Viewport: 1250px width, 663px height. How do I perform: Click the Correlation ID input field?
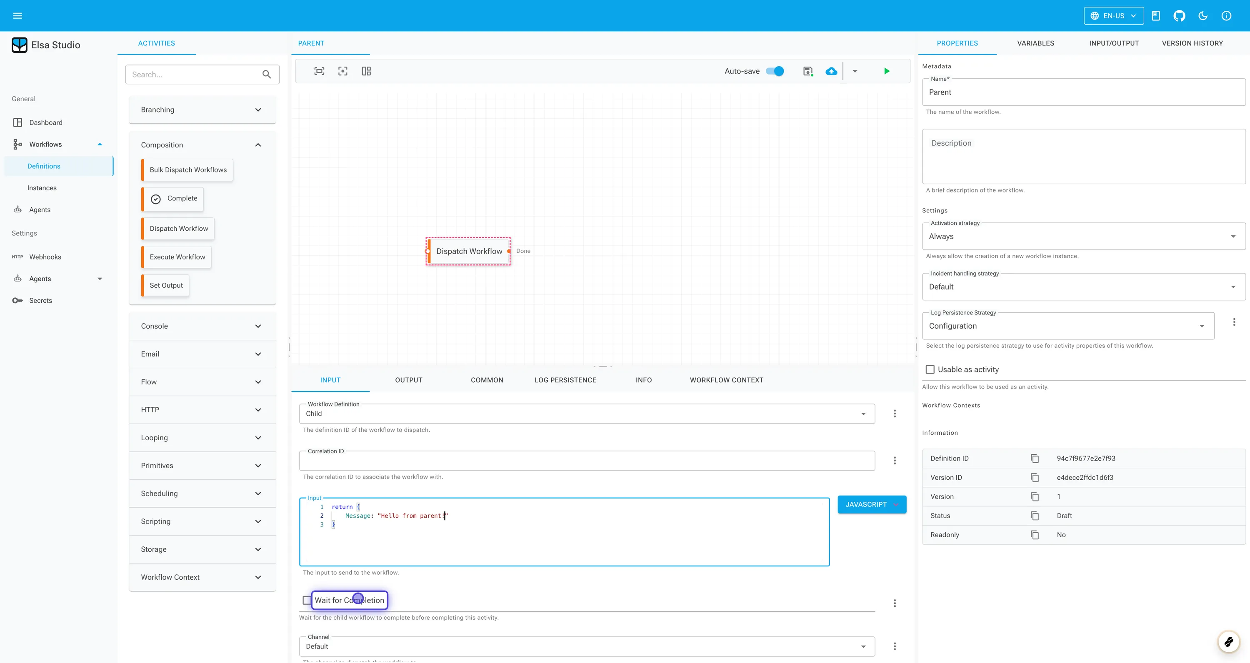587,461
